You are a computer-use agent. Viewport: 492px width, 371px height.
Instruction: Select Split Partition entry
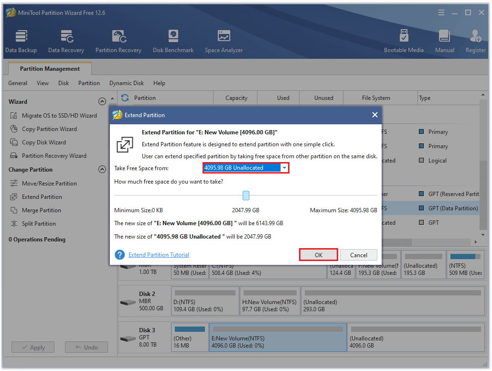point(39,223)
